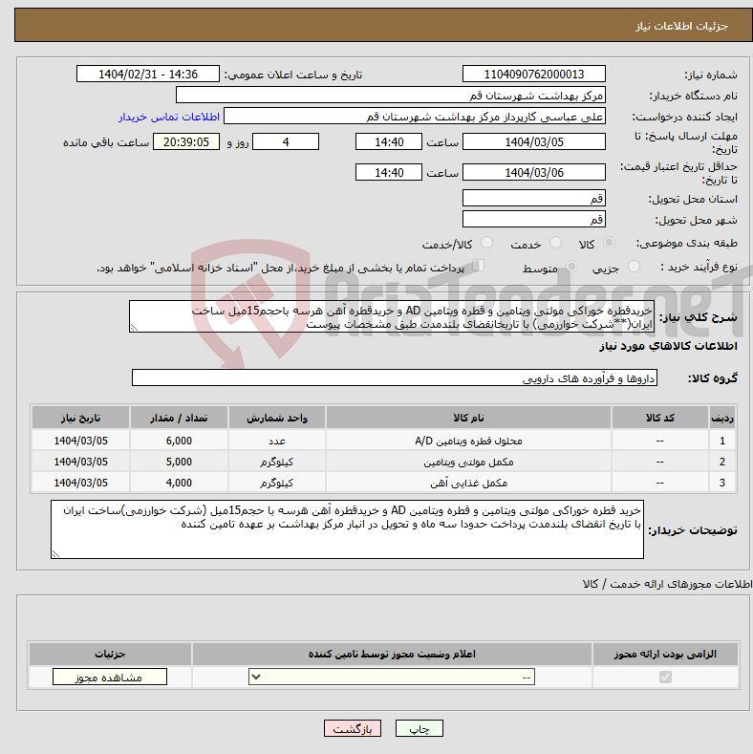Open the اطلاعات تماس خریدار link
Image resolution: width=753 pixels, height=754 pixels.
click(169, 117)
